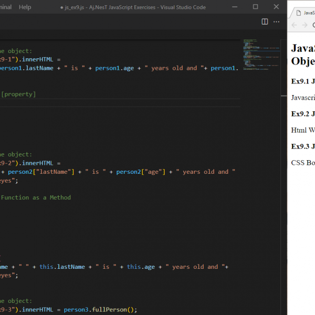Click the Split Editor Right icon
The height and width of the screenshot is (315, 315).
(265, 22)
